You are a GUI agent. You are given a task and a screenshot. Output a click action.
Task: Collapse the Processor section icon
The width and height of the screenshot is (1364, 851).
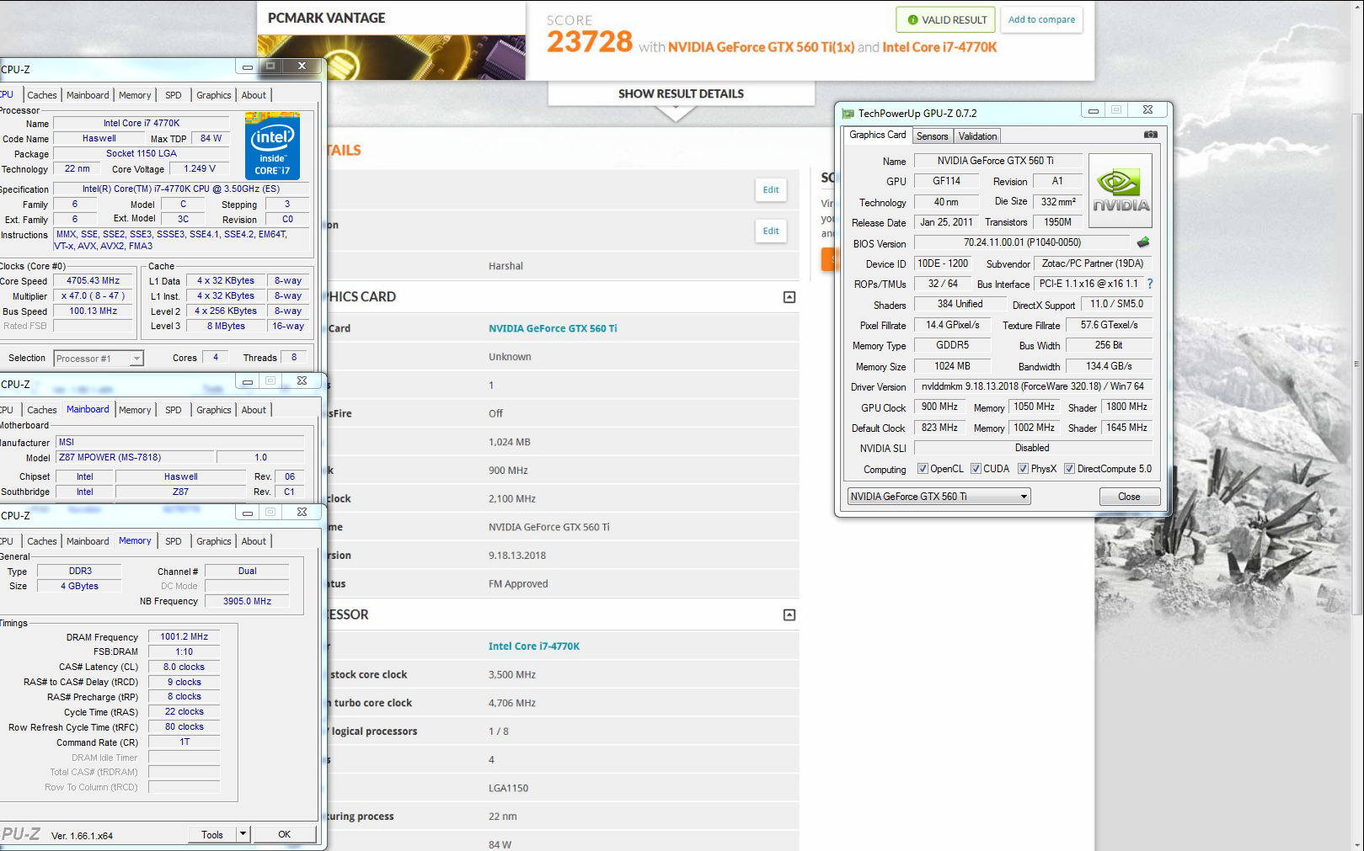point(789,615)
